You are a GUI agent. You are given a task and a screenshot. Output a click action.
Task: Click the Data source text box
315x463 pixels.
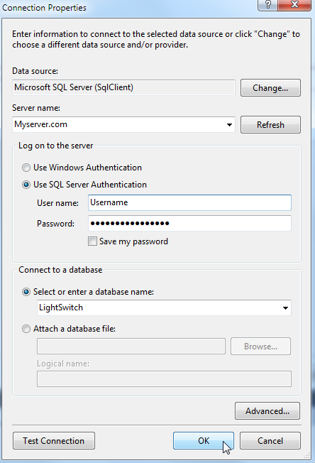[x=123, y=87]
